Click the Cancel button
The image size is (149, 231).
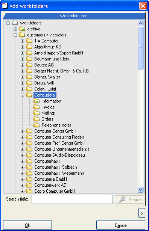coord(121,225)
